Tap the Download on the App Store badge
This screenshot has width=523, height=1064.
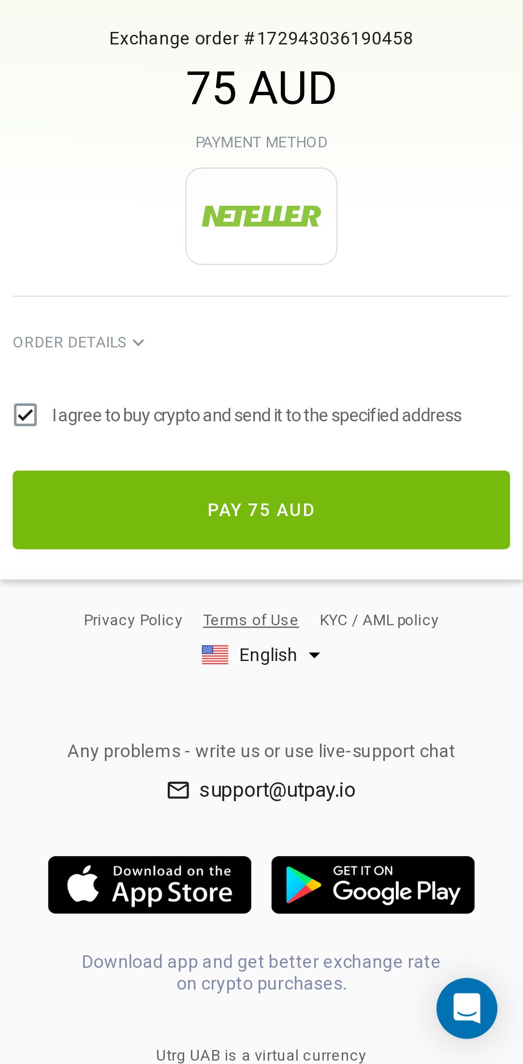click(x=149, y=885)
